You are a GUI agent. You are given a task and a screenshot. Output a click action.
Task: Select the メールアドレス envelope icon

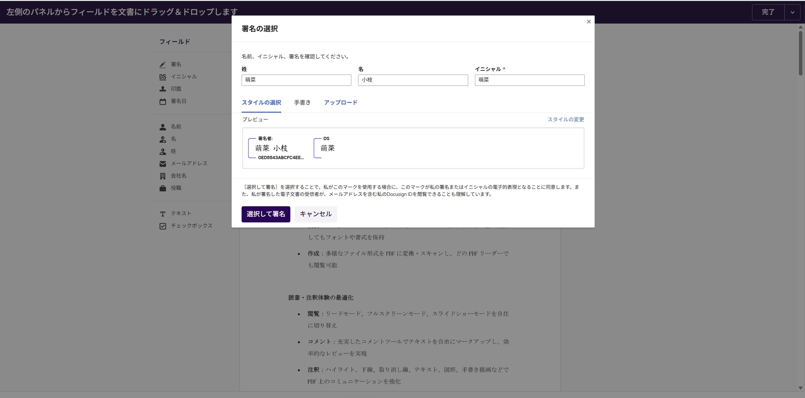[163, 163]
